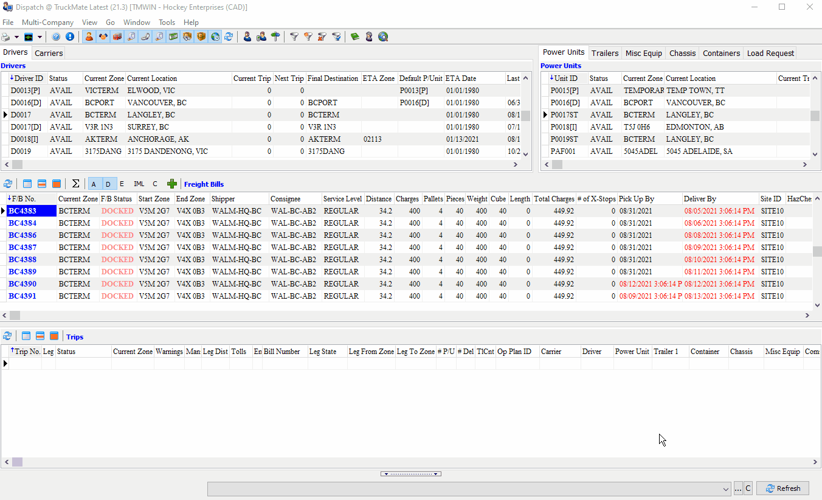
Task: Click the green plus icon in Freight Bills
Action: point(172,184)
